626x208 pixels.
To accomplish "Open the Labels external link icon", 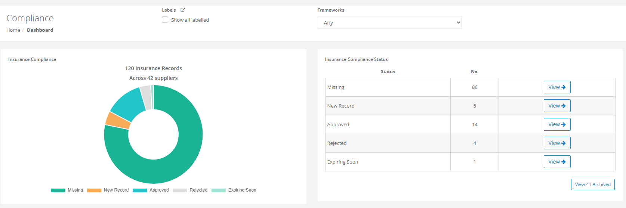I will click(x=183, y=10).
